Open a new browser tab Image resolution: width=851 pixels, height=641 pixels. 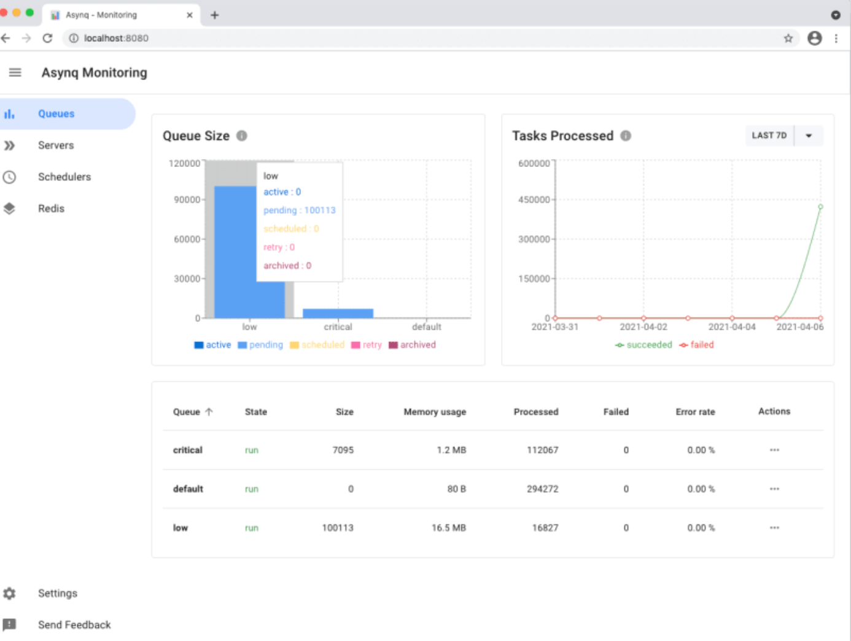(214, 15)
